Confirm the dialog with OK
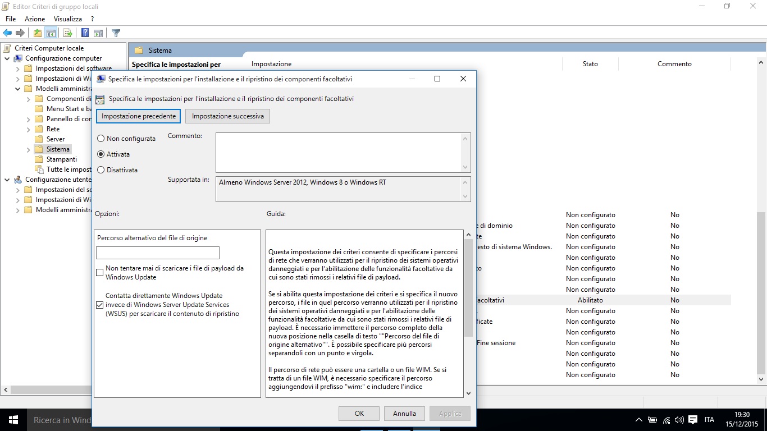Image resolution: width=767 pixels, height=431 pixels. (x=359, y=414)
